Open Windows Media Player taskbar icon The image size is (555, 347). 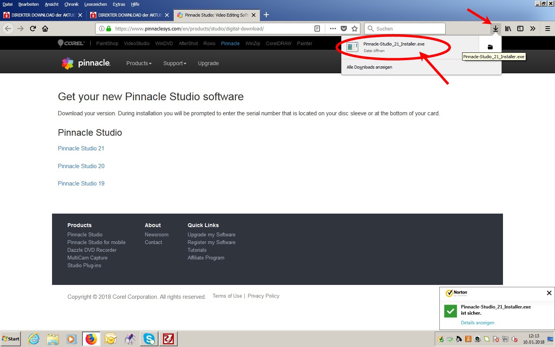pos(72,339)
